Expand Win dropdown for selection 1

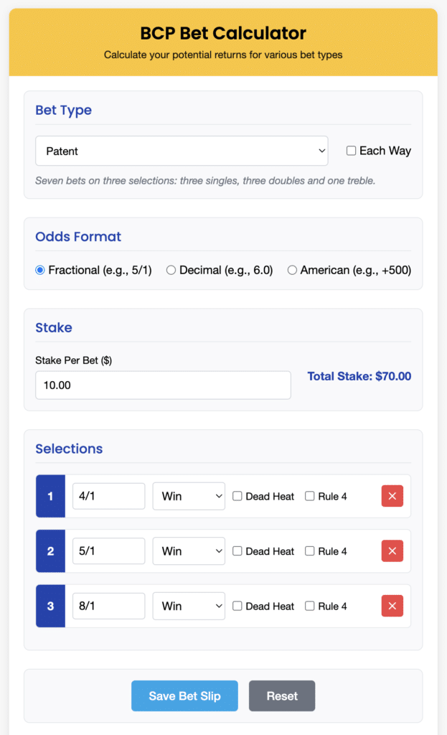[189, 496]
